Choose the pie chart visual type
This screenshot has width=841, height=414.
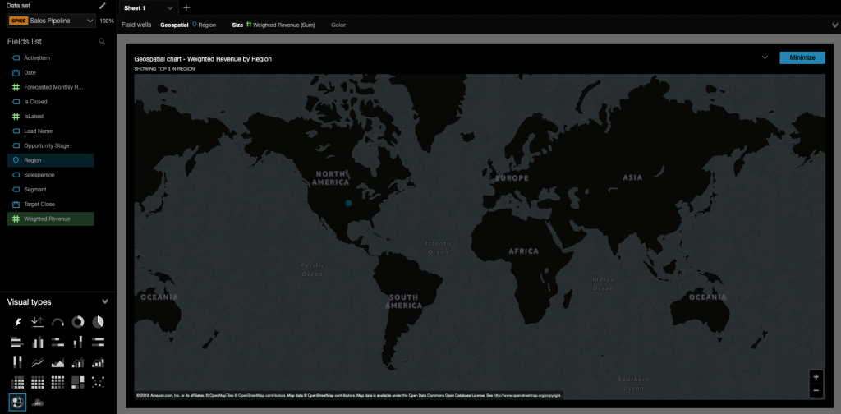98,322
